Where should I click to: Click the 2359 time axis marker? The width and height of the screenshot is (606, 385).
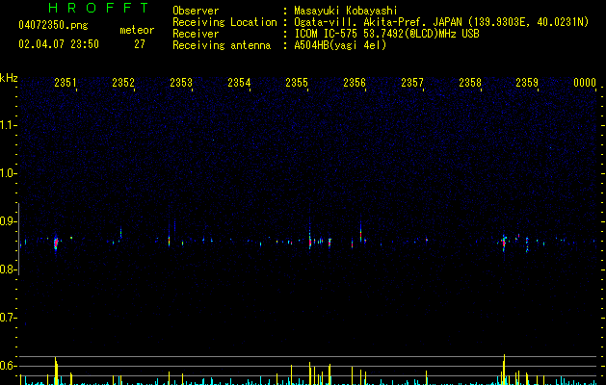[x=527, y=82]
